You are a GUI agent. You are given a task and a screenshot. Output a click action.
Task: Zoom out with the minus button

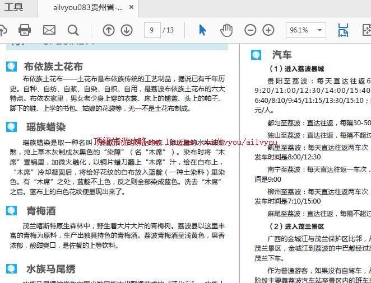point(251,30)
